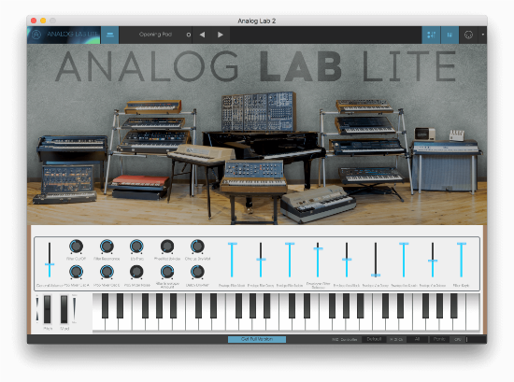Click the Filter Resonance knob
The height and width of the screenshot is (382, 514).
click(107, 246)
